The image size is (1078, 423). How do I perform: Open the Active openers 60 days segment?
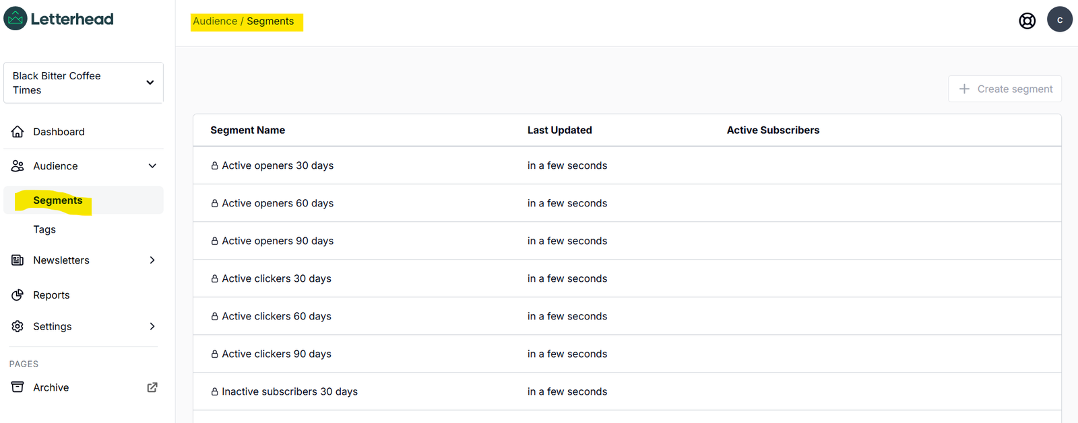click(278, 203)
